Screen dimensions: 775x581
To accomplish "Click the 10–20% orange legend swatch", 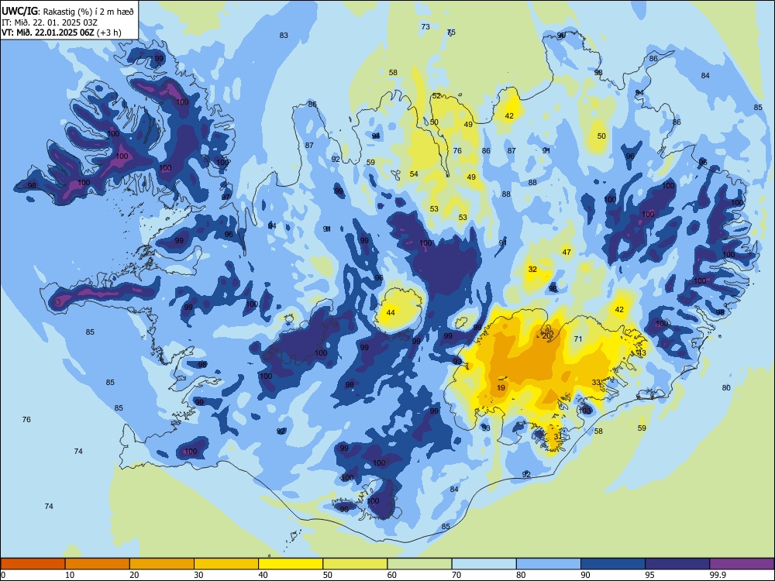I will [x=98, y=564].
